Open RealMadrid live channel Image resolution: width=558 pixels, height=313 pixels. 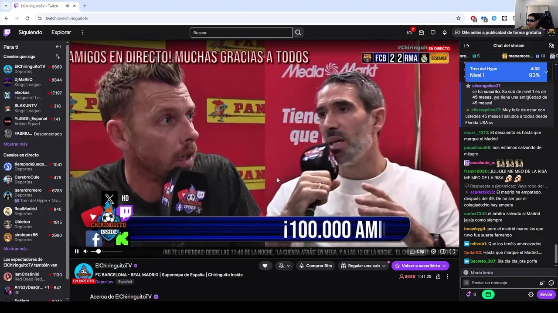click(33, 211)
